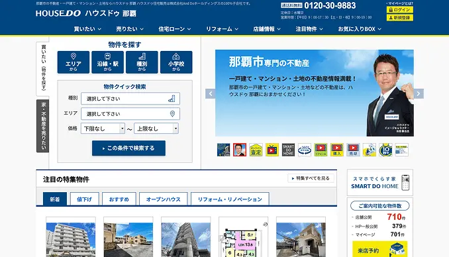
Task: Expand the 売りたい menu
Action: (130, 29)
